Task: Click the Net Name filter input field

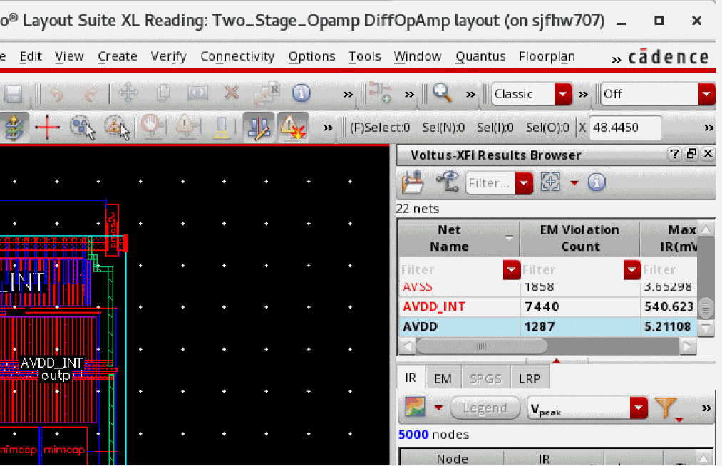Action: click(x=451, y=270)
